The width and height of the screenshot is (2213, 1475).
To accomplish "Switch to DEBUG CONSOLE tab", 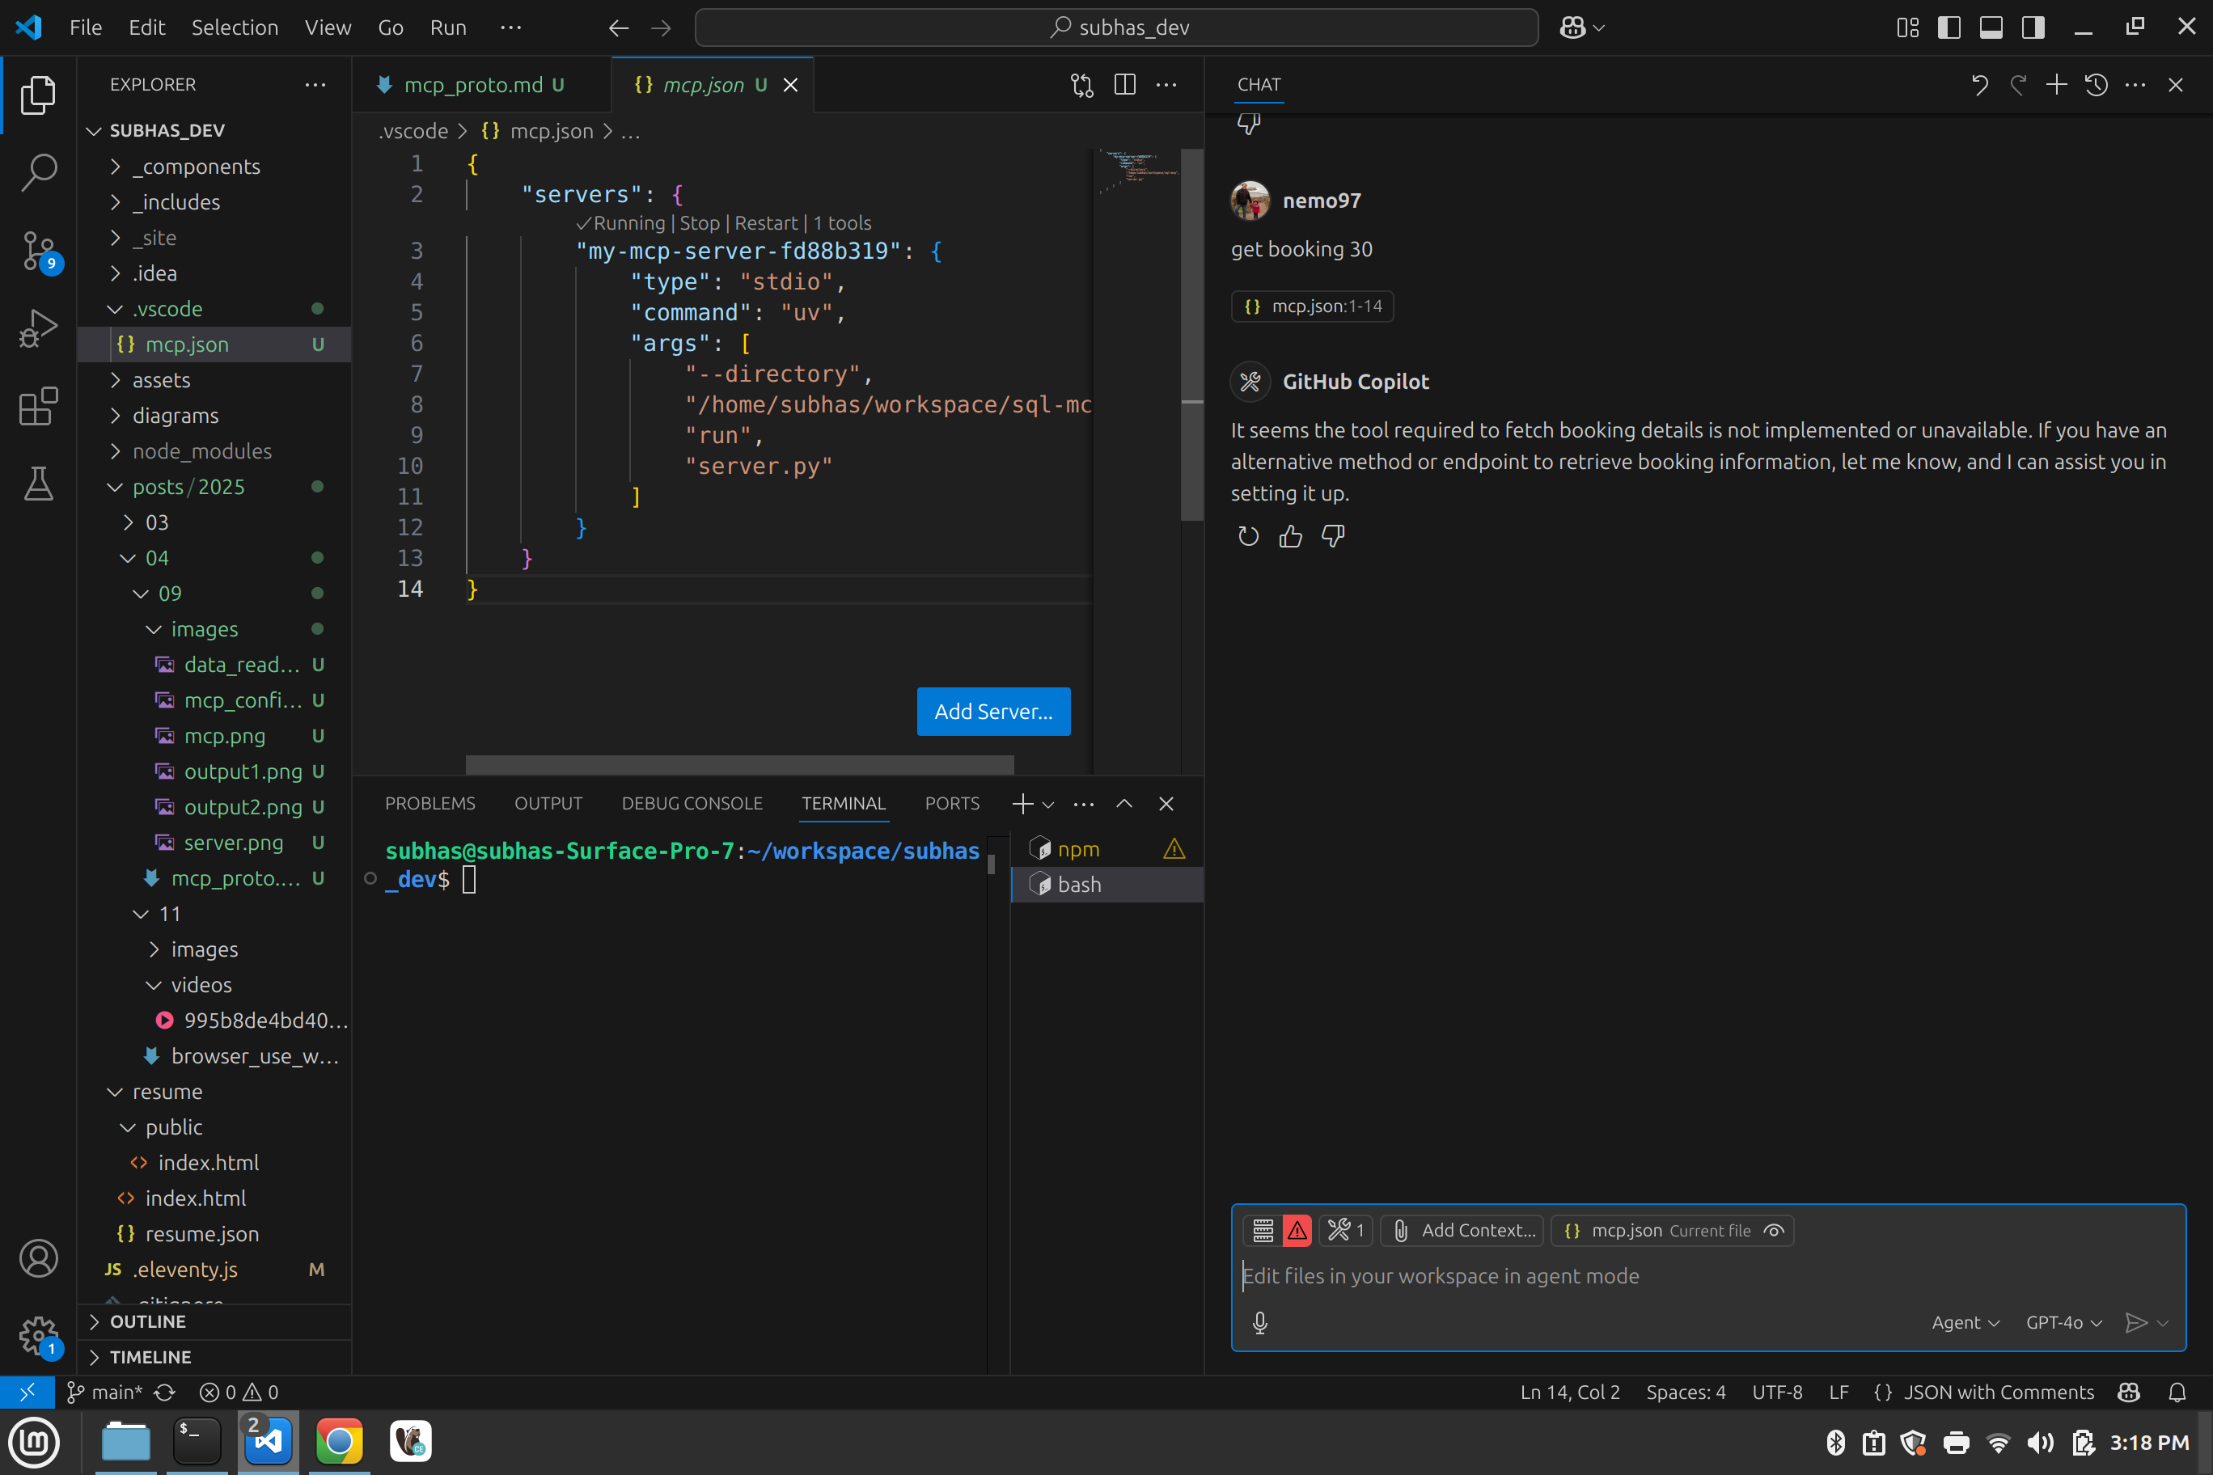I will [692, 803].
